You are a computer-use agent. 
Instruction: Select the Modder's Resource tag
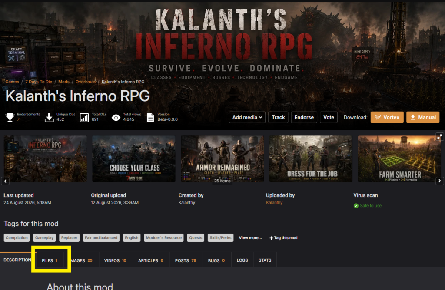pyautogui.click(x=164, y=238)
